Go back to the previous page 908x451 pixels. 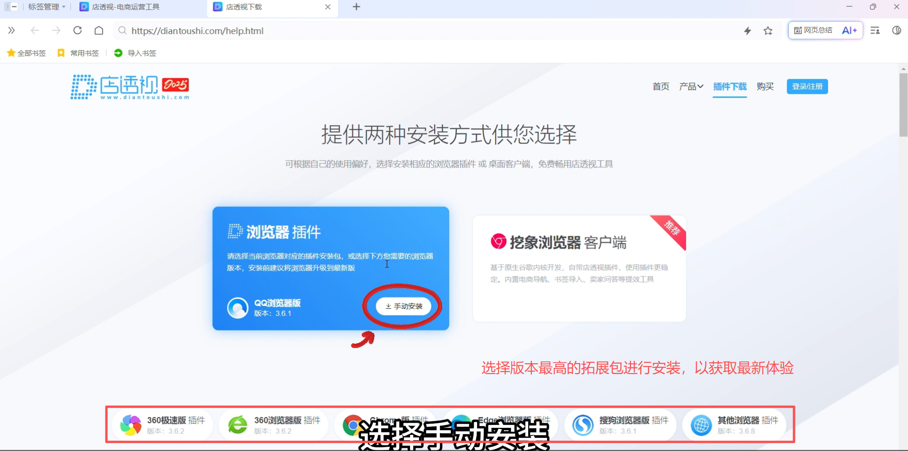point(35,31)
